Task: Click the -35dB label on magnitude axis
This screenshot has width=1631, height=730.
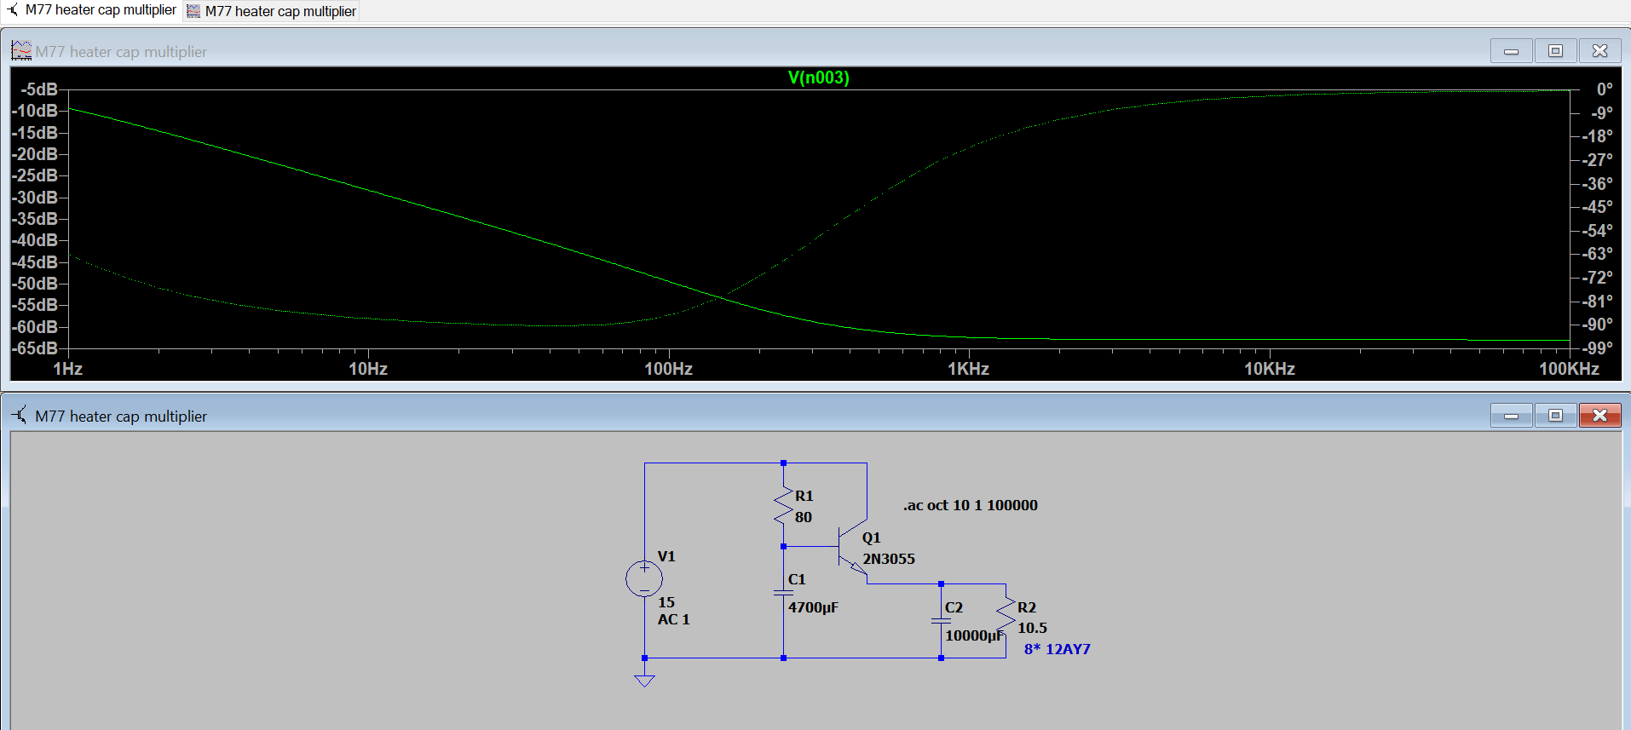Action: coord(35,219)
